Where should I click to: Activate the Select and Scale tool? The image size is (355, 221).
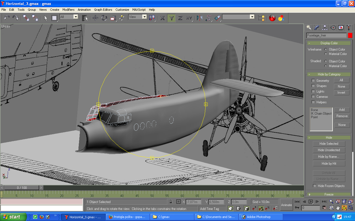click(x=113, y=18)
